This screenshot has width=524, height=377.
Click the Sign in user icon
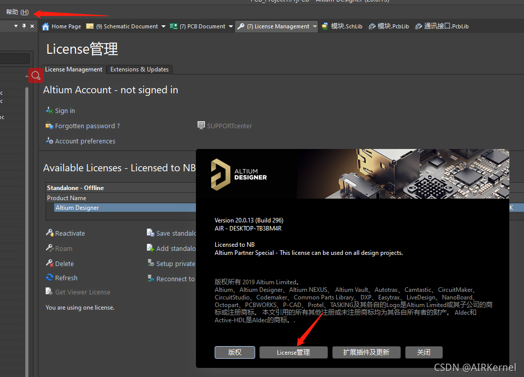tap(50, 110)
